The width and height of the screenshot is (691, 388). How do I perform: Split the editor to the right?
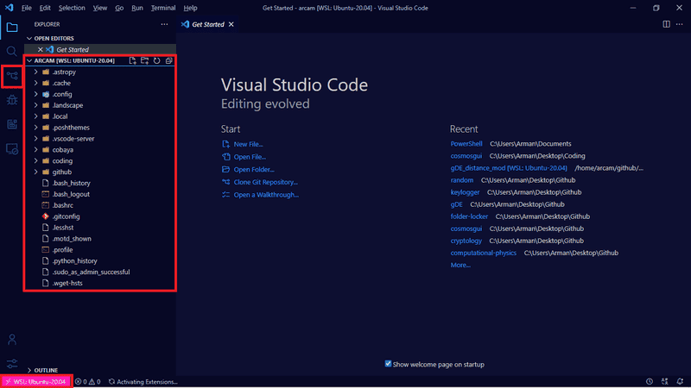pos(666,24)
